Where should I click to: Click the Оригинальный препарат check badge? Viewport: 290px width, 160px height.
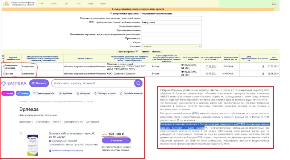click(50, 141)
